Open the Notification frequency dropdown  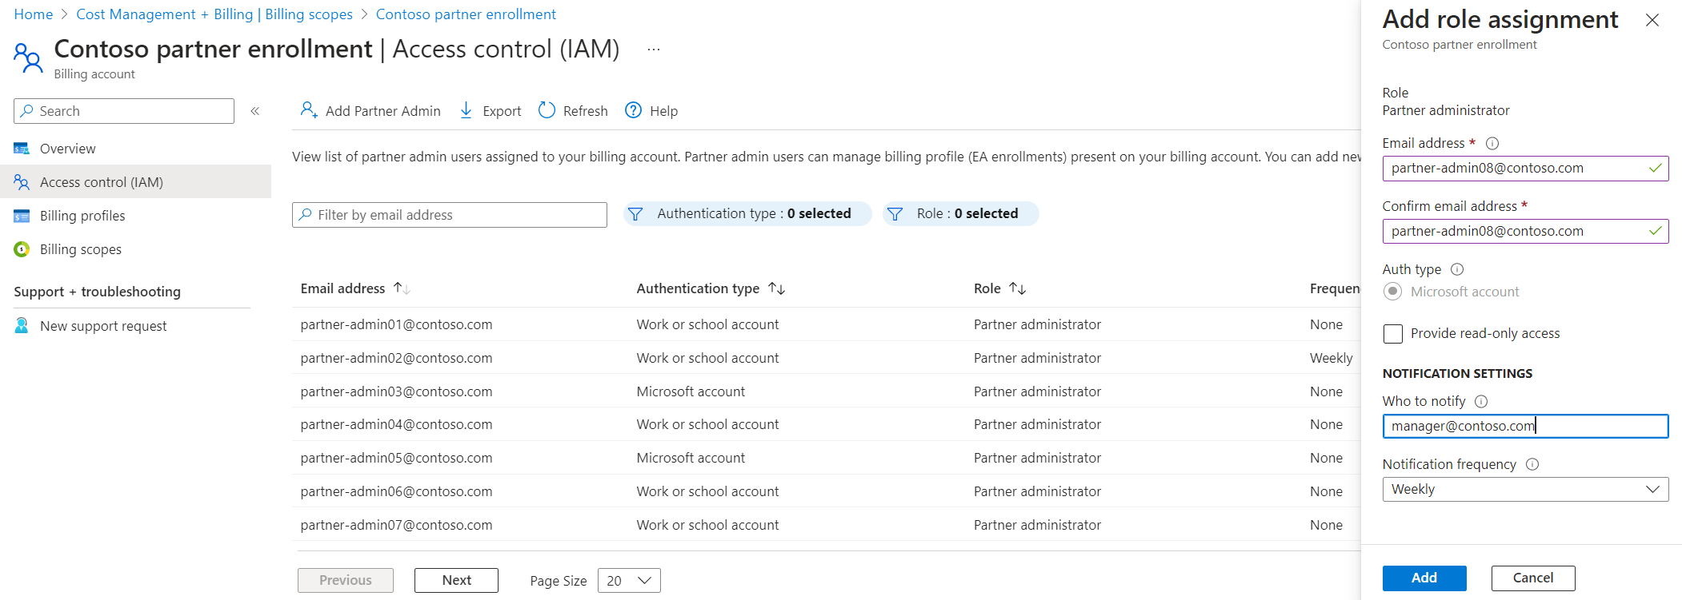pyautogui.click(x=1524, y=489)
